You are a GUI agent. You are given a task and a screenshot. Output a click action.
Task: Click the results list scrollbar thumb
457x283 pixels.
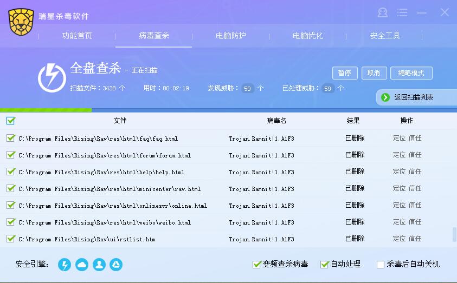[454, 234]
